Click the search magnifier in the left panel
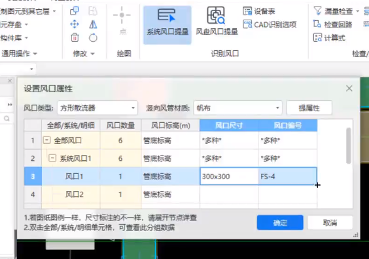Image resolution: width=369 pixels, height=259 pixels. point(7,118)
